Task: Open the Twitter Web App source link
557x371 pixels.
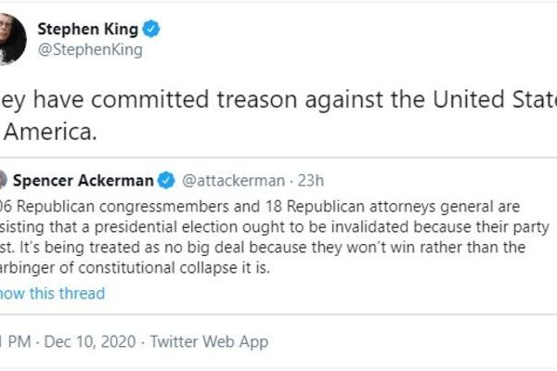Action: point(209,342)
